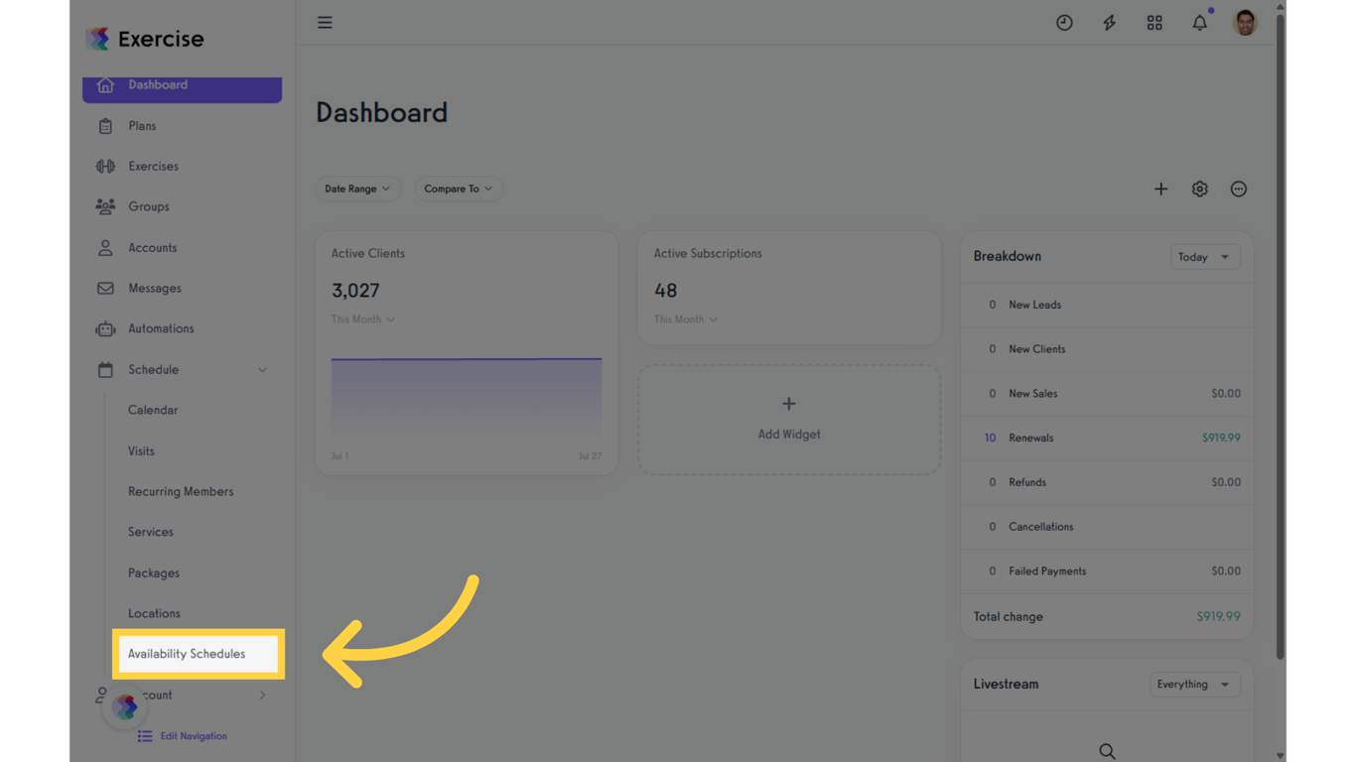Image resolution: width=1356 pixels, height=762 pixels.
Task: Click the Edit Navigation link
Action: tap(192, 735)
